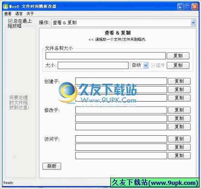The width and height of the screenshot is (201, 189).
Task: Toggle the greyed 逗号 checkbox
Action: coord(153,65)
